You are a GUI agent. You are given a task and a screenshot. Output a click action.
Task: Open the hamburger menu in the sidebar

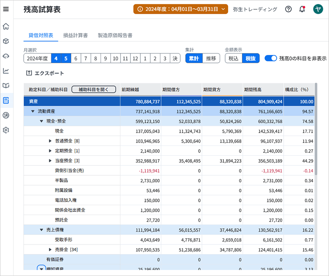(x=6, y=9)
